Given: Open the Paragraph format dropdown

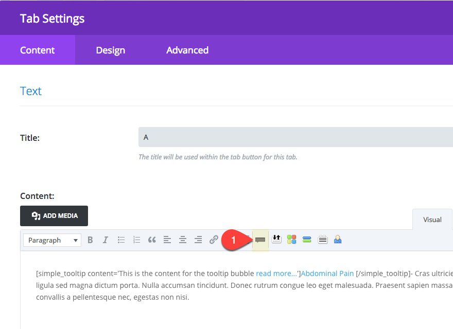Looking at the screenshot, I should pyautogui.click(x=52, y=240).
